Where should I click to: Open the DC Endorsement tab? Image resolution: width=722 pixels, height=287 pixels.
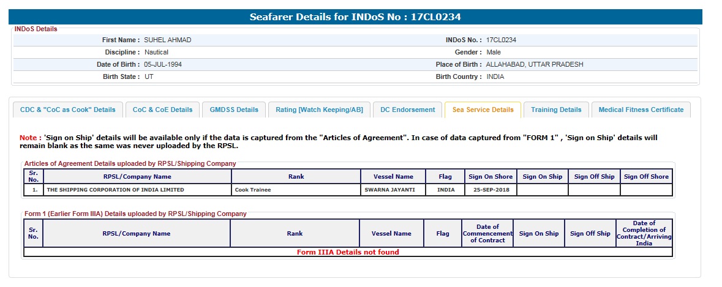coord(407,110)
